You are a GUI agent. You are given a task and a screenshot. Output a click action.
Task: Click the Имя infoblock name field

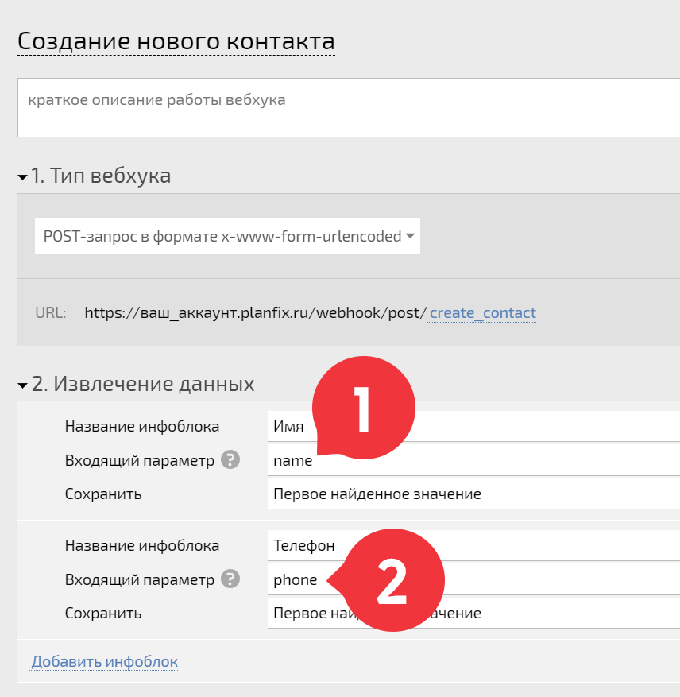473,426
